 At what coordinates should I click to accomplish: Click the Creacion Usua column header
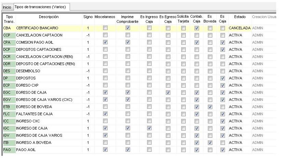[x=264, y=17]
